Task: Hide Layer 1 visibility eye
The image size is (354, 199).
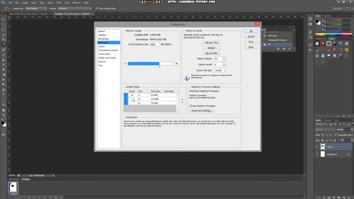Action: pyautogui.click(x=317, y=147)
